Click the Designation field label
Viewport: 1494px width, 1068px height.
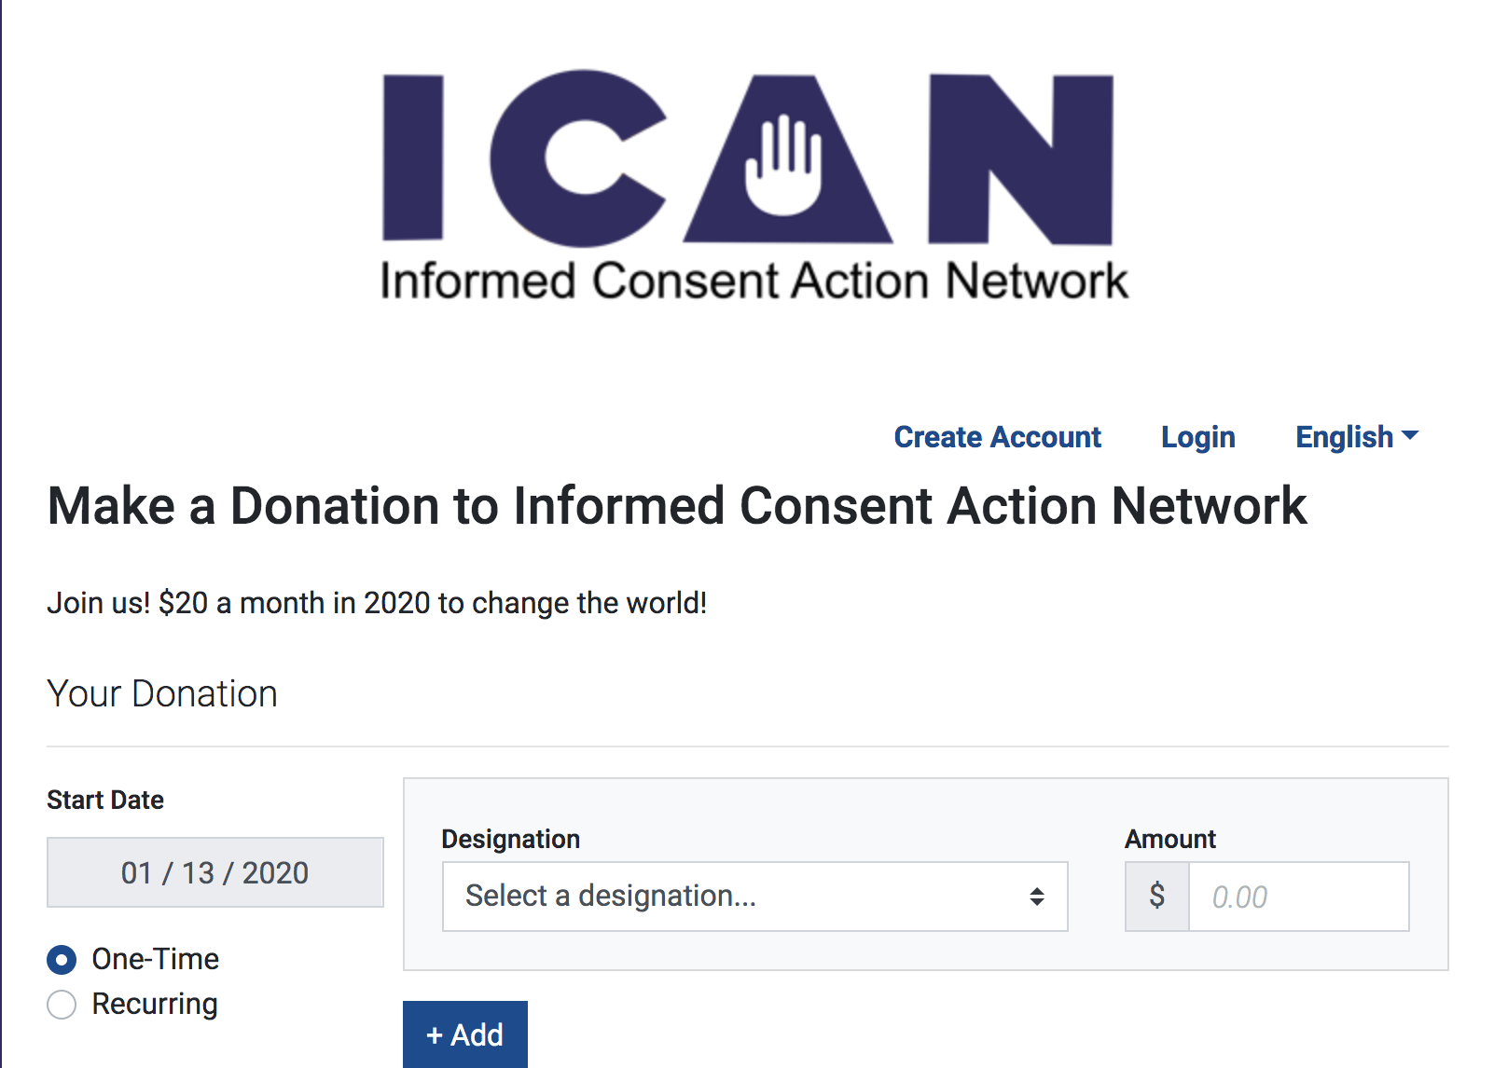(511, 839)
